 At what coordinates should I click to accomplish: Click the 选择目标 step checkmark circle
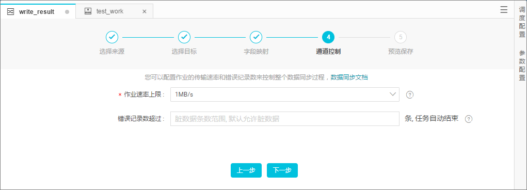(184, 37)
